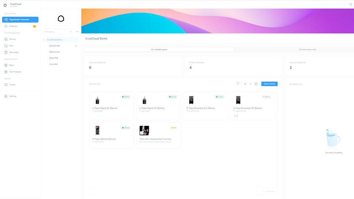
Task: Click the Claim Device button
Action: coord(269,84)
